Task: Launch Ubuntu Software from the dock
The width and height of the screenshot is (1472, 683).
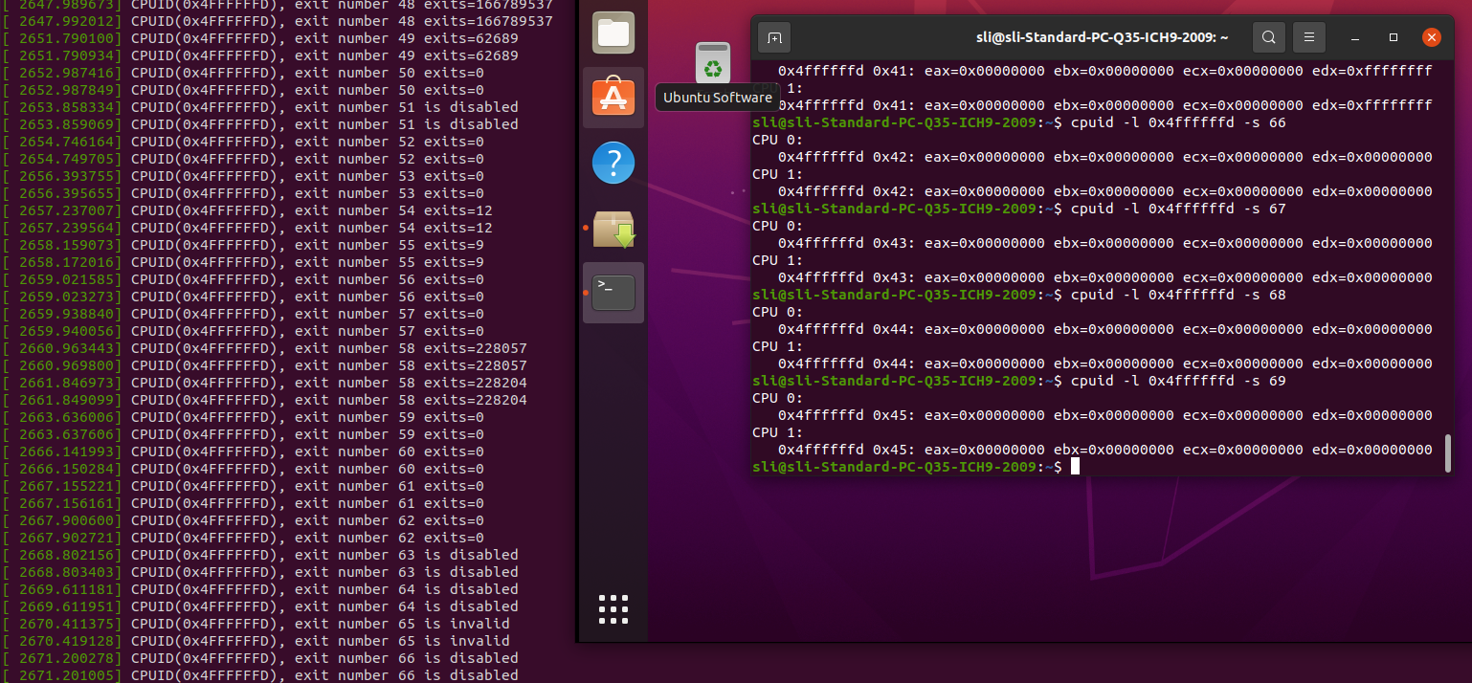Action: (x=613, y=98)
